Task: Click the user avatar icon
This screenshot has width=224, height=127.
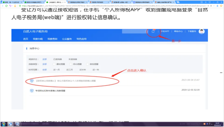Action: [x=201, y=31]
